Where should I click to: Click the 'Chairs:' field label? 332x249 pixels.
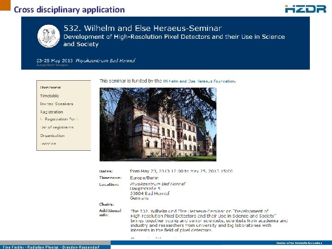(107, 204)
